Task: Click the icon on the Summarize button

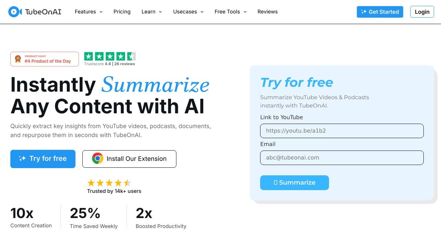Action: tap(275, 183)
